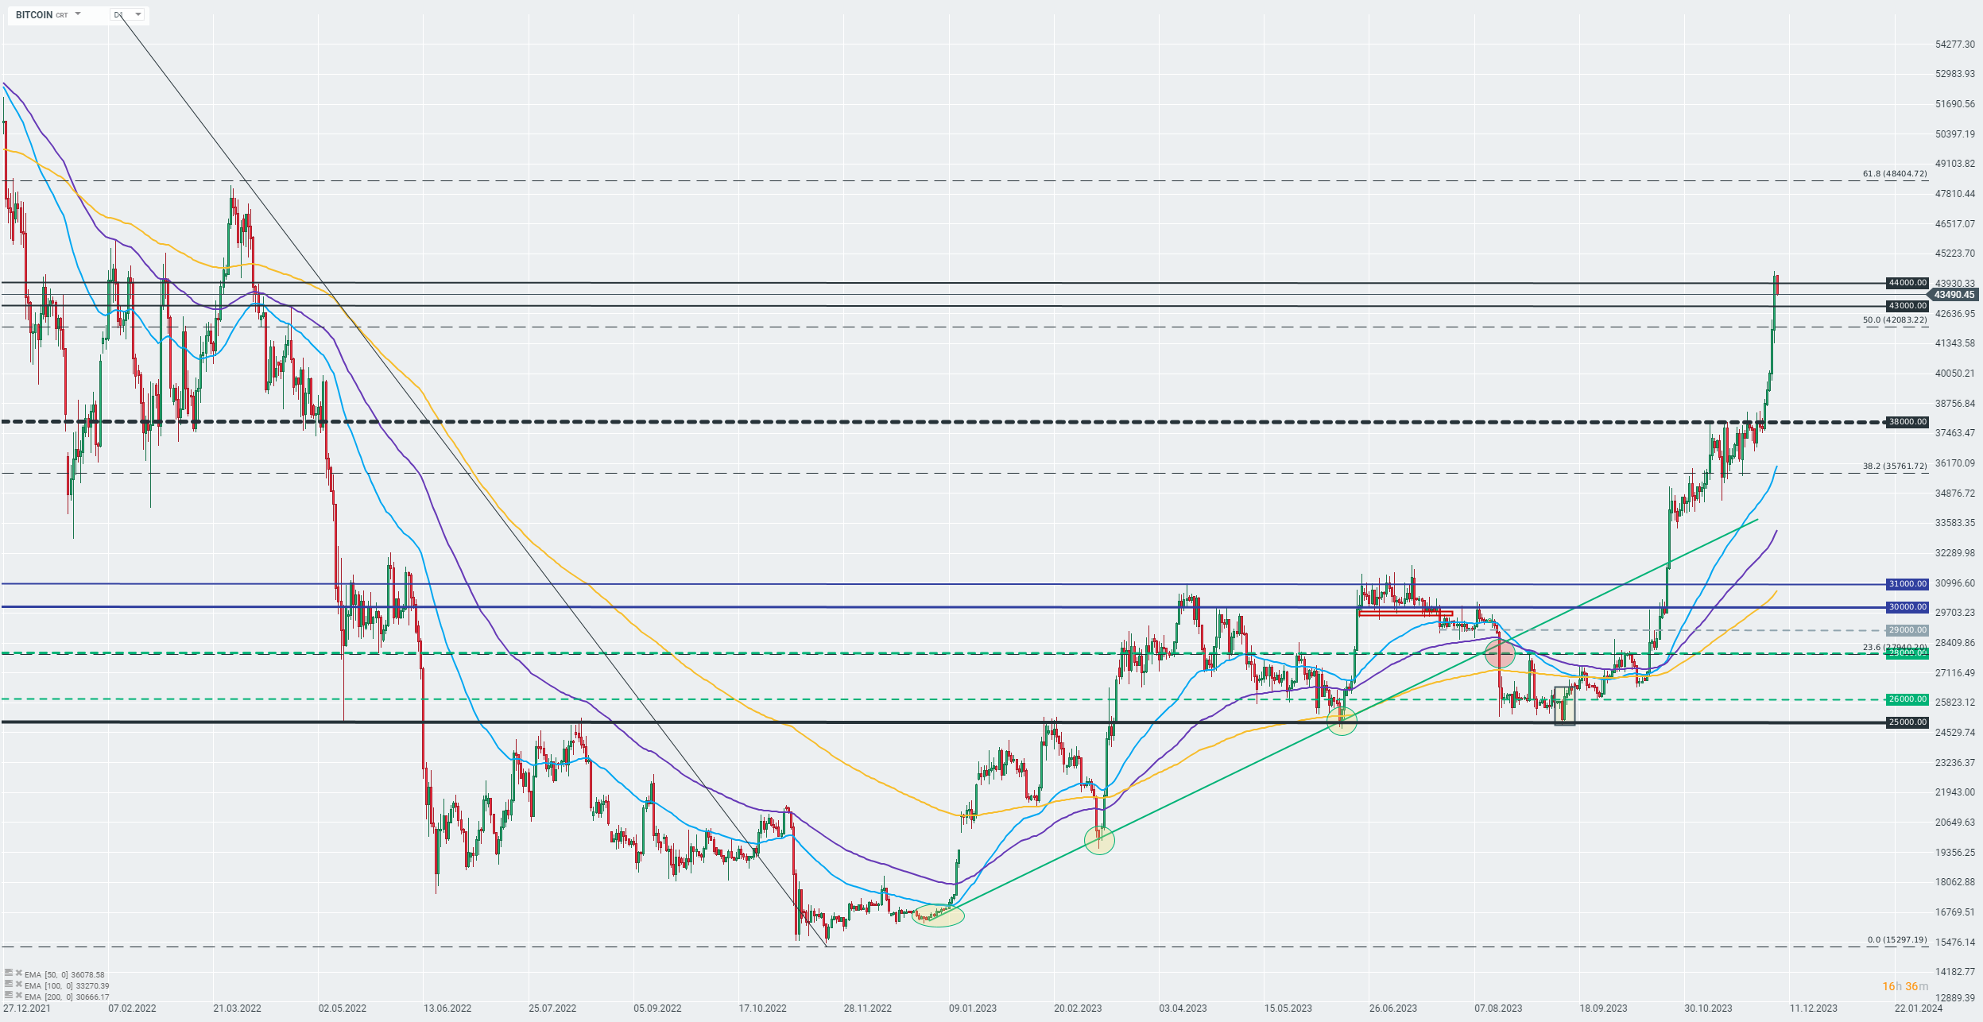The image size is (1983, 1022).
Task: Open settings icon for EMA 200 indicator
Action: [x=9, y=995]
